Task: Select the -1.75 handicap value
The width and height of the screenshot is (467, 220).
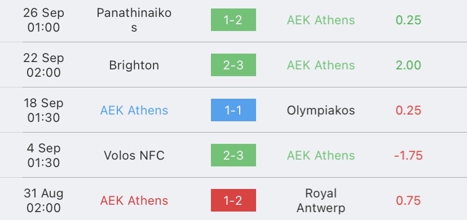Action: pos(408,155)
